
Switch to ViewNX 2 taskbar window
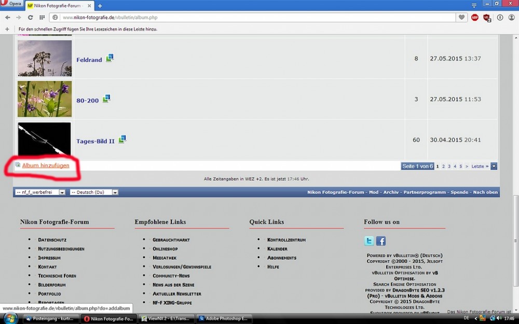(167, 319)
